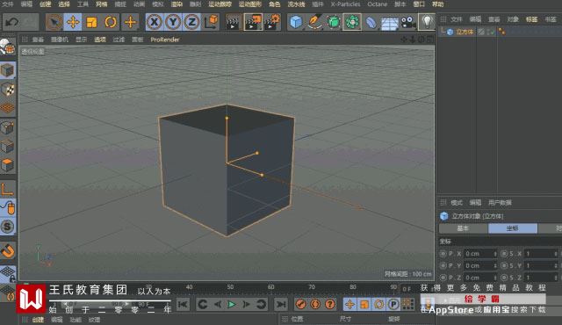
Task: Switch to the Basic (基本) tab
Action: (x=463, y=228)
